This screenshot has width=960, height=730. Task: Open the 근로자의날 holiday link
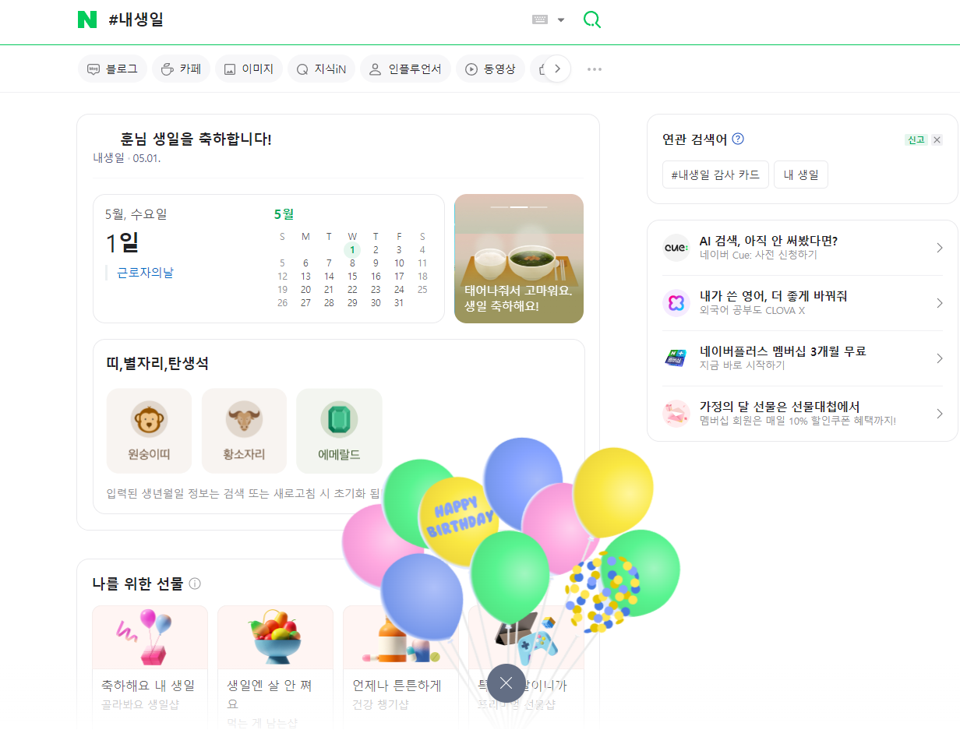[146, 273]
